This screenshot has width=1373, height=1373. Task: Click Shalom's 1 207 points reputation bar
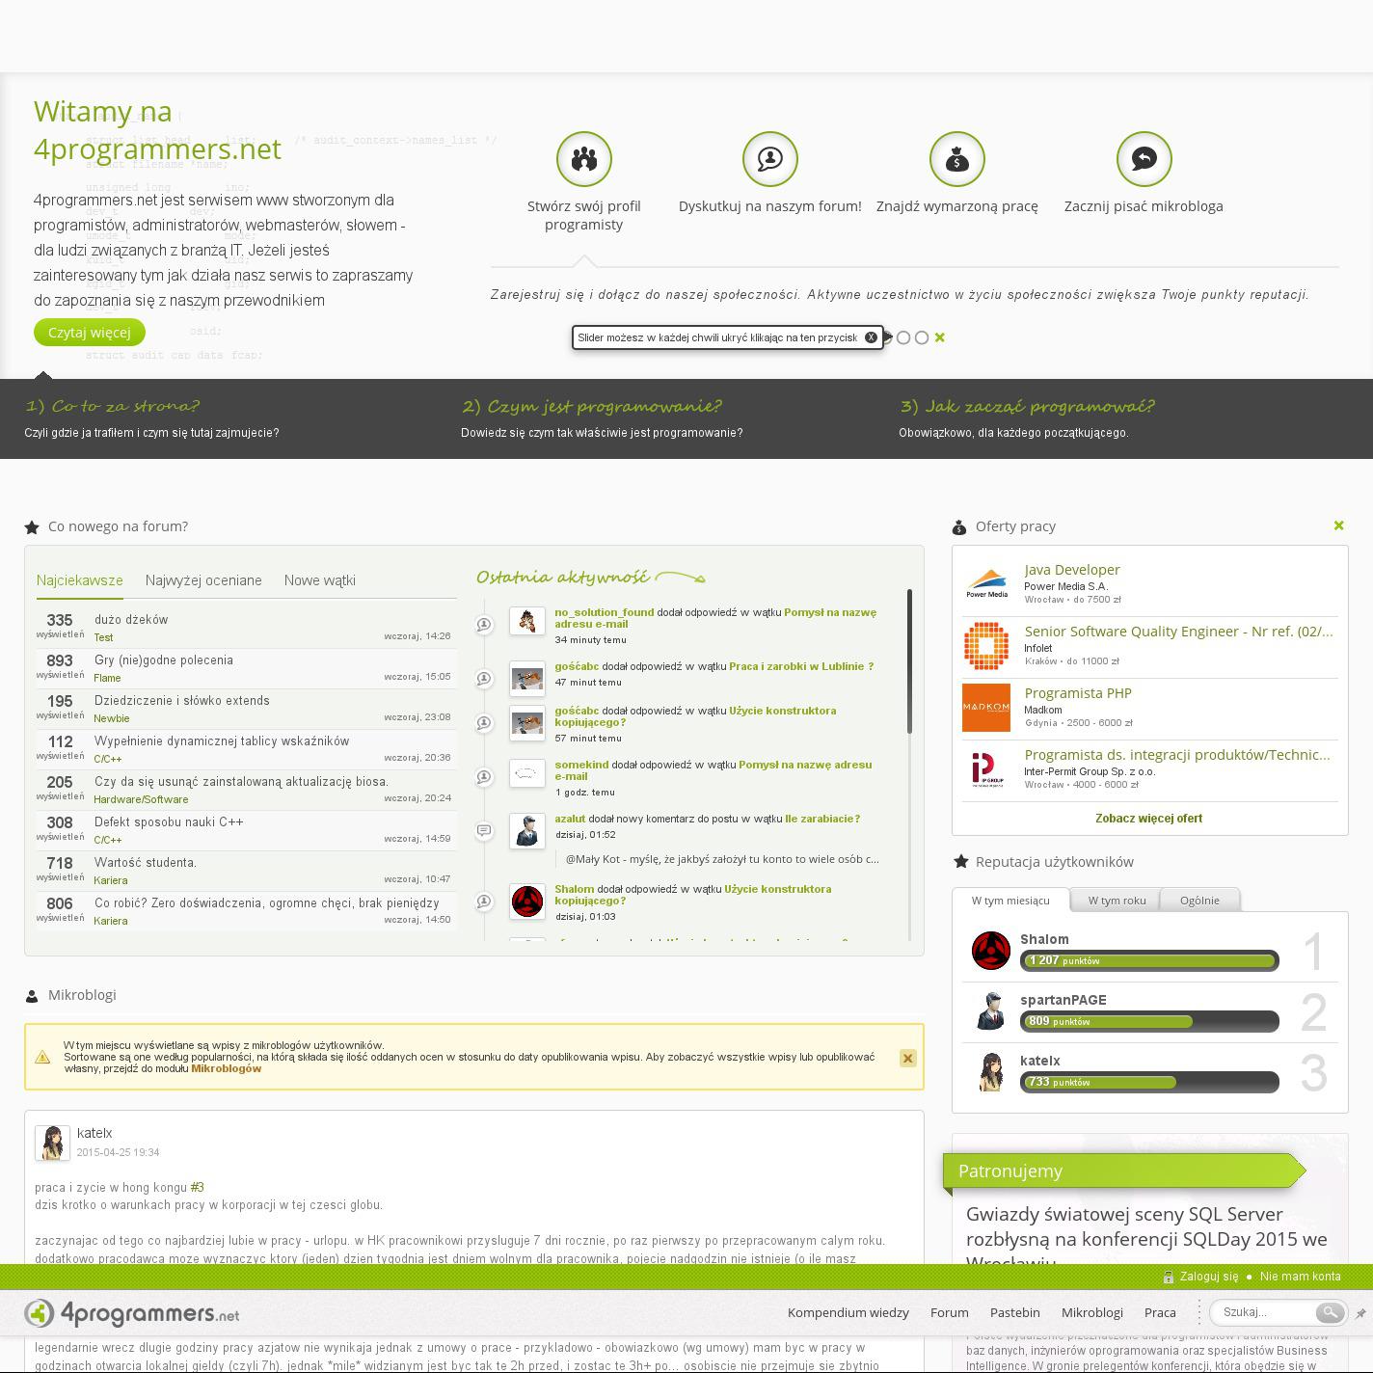coord(1149,960)
